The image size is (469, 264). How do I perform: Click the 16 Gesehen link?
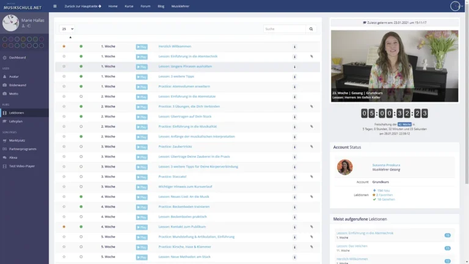click(386, 199)
